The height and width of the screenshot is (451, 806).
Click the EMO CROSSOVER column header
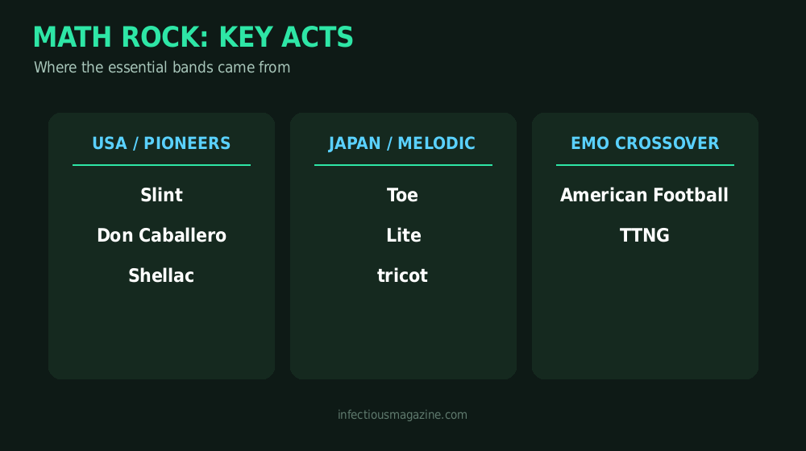pyautogui.click(x=645, y=143)
